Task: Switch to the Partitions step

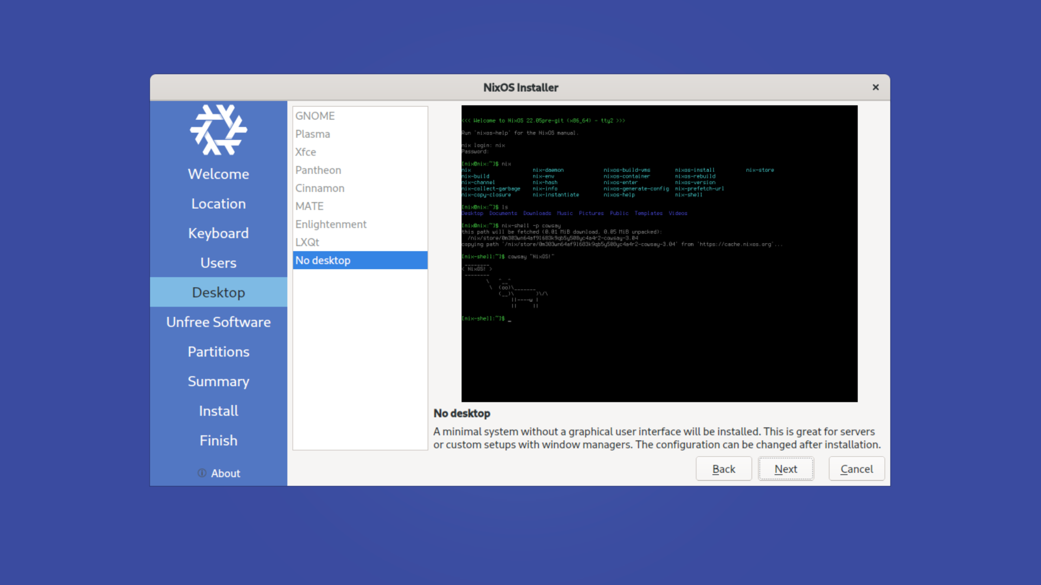Action: coord(219,352)
